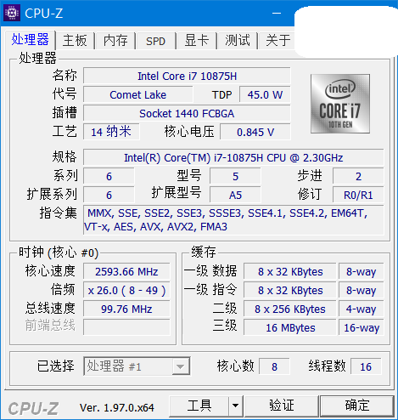398x420 pixels.
Task: Click the CPU-Z app icon in title bar
Action: 12,13
